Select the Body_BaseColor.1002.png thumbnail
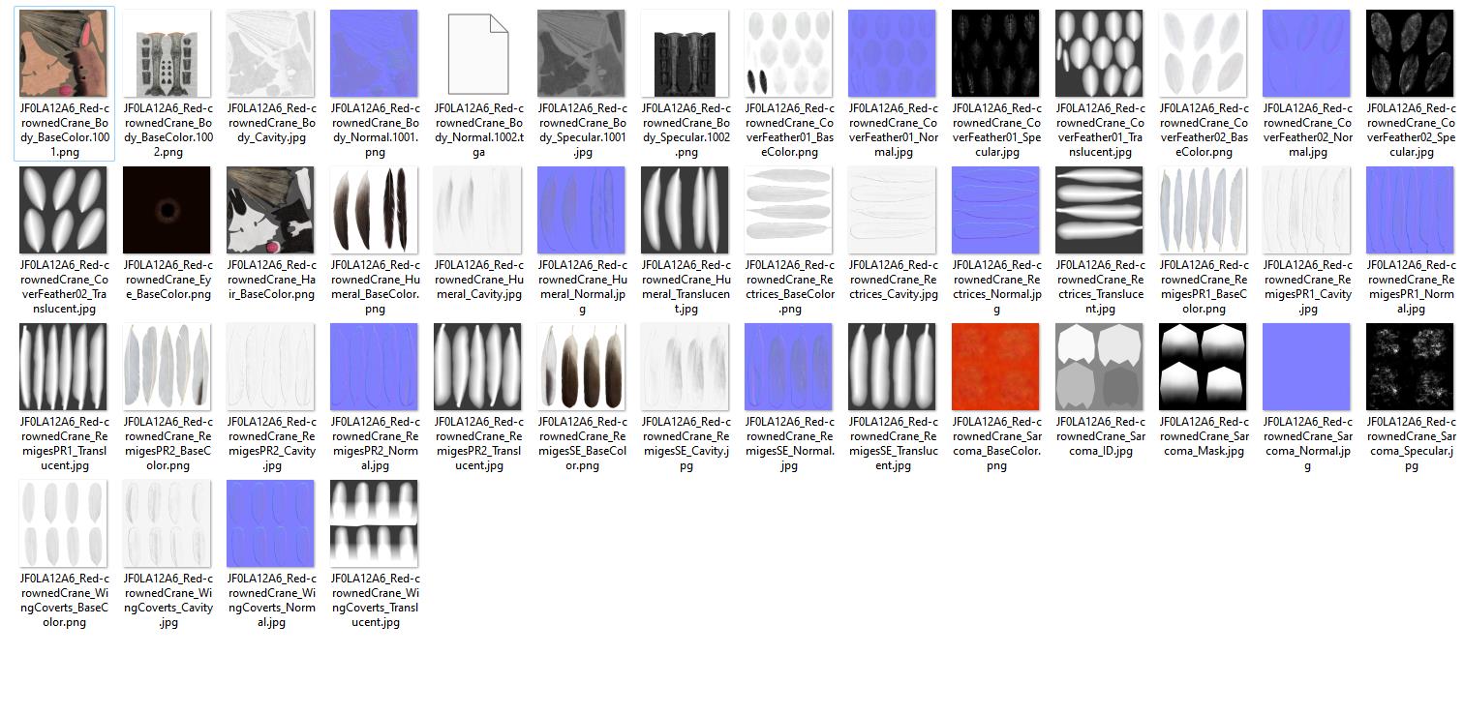The height and width of the screenshot is (714, 1464). pos(168,53)
